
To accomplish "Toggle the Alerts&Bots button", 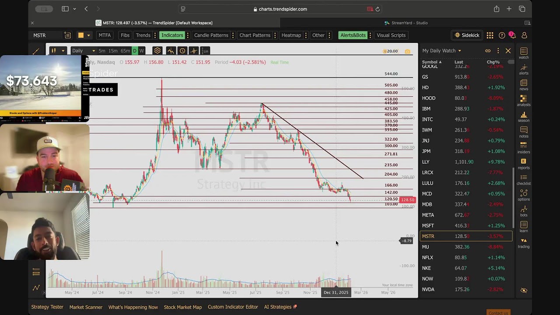I will pyautogui.click(x=353, y=35).
